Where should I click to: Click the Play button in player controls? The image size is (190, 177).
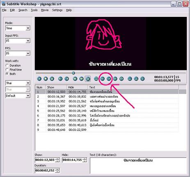pos(39,79)
